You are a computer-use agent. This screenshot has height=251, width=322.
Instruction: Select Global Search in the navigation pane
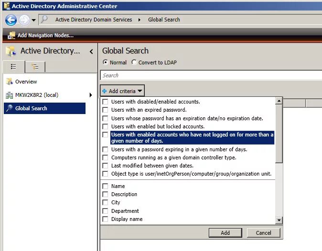point(45,108)
